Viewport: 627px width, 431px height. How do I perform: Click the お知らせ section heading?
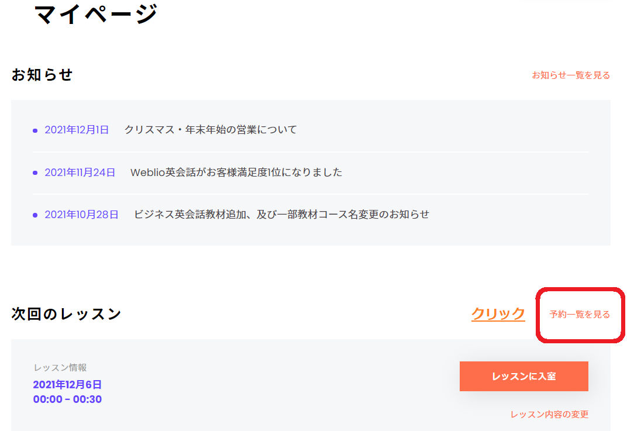pos(42,75)
